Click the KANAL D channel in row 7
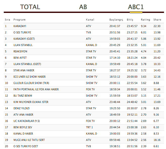166x149 pixels. 91,64
